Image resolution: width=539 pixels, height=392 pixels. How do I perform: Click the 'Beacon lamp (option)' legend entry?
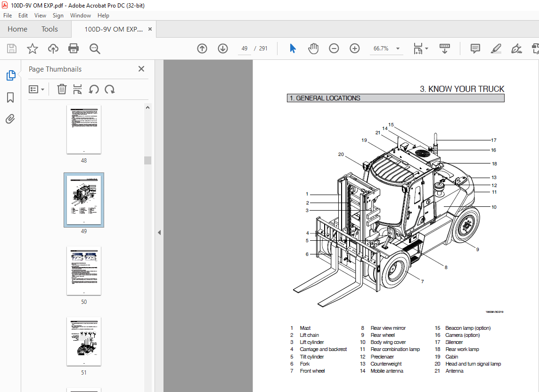[x=468, y=328]
